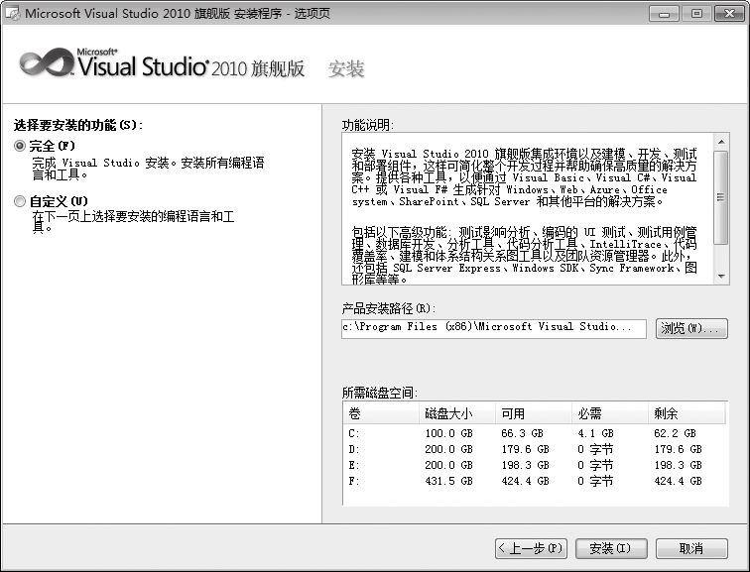Click the 磁盘大小 column header
750x572 pixels.
(457, 413)
